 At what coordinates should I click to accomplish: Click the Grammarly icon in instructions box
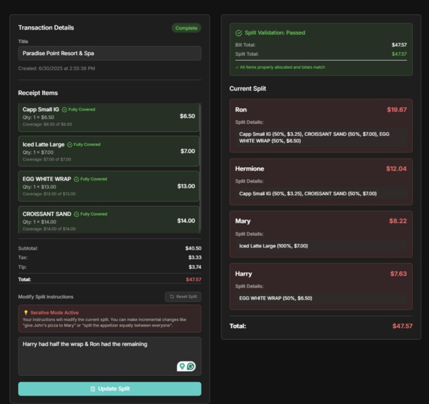(191, 366)
